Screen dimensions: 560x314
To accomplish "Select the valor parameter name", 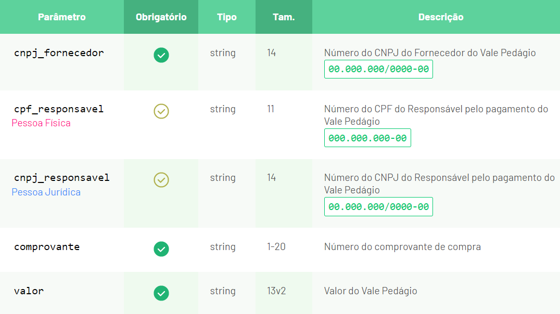I will pos(29,291).
